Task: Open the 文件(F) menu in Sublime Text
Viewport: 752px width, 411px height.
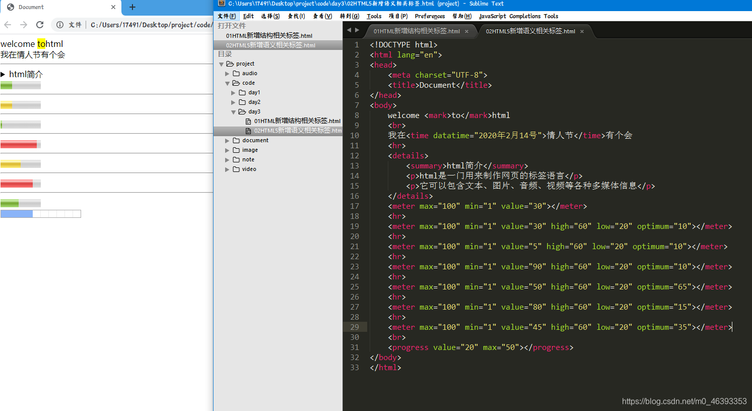Action: 227,16
